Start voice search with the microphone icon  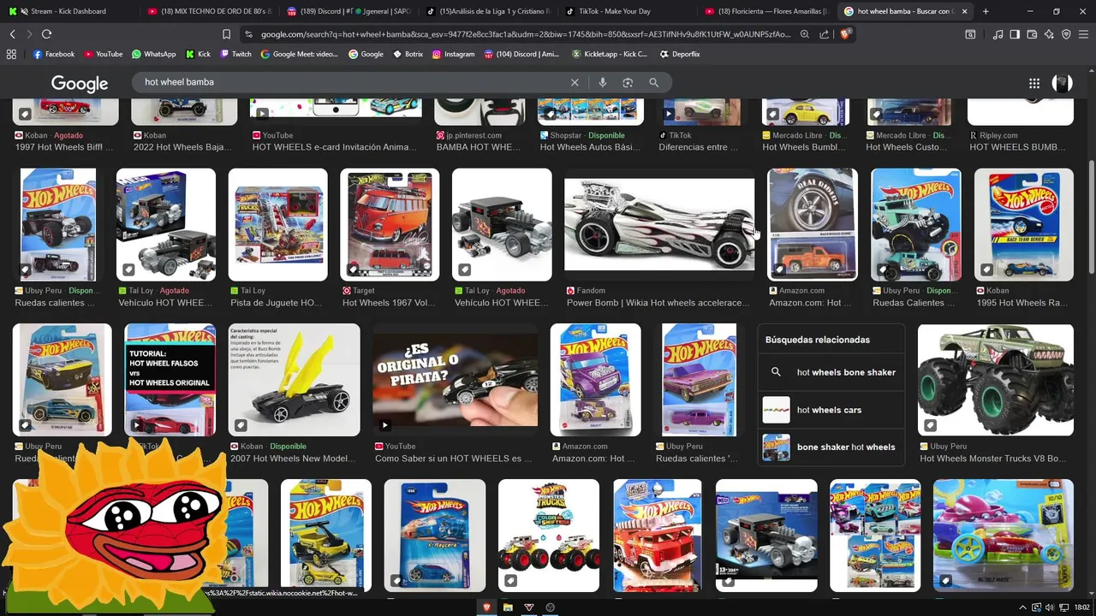coord(603,82)
